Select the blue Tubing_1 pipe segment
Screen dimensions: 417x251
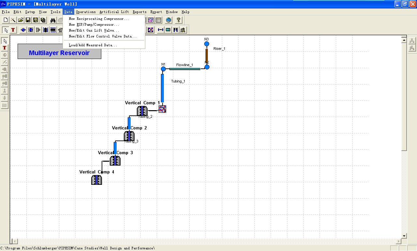click(162, 88)
